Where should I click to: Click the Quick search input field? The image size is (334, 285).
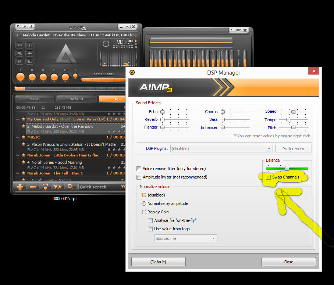click(x=99, y=187)
